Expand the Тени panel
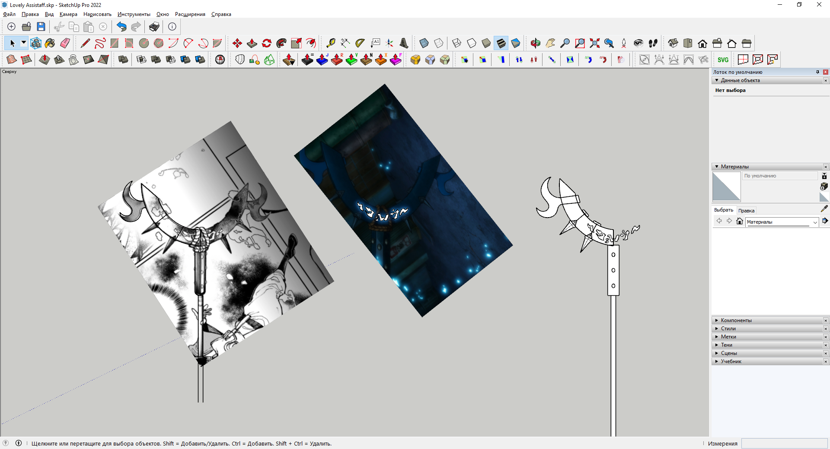The width and height of the screenshot is (830, 449). (x=726, y=345)
